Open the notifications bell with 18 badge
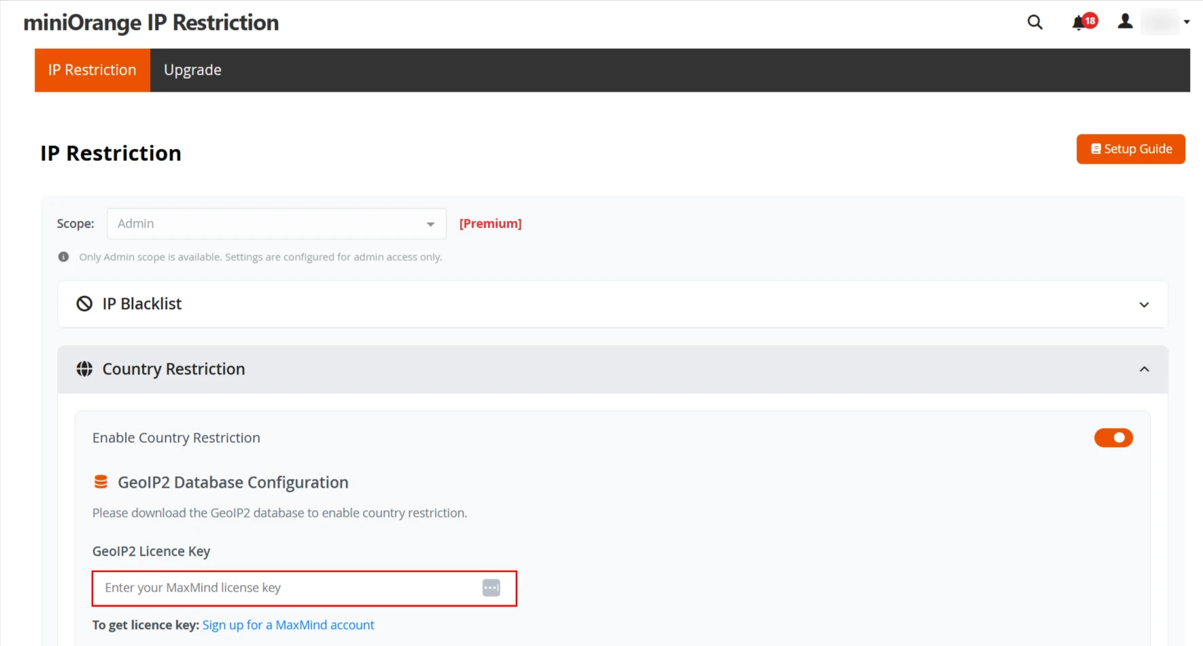 pyautogui.click(x=1084, y=22)
